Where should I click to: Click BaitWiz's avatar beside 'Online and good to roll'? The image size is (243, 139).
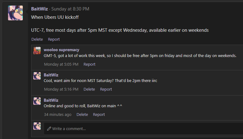point(37,101)
